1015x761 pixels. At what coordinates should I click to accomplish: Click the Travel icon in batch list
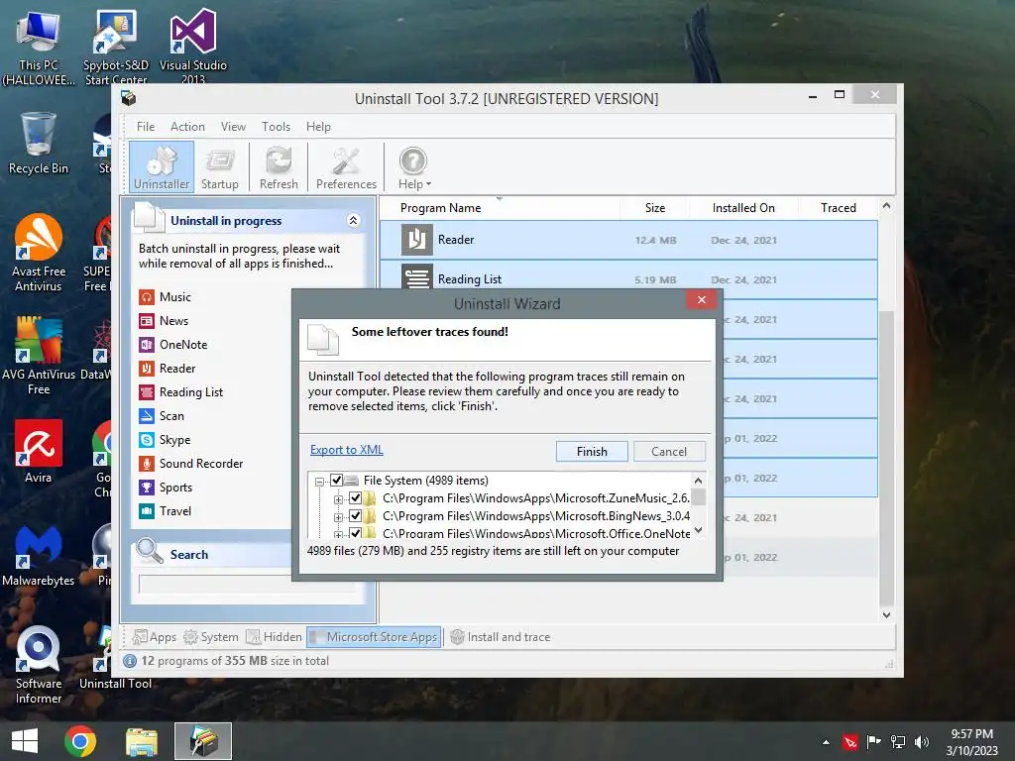point(147,511)
